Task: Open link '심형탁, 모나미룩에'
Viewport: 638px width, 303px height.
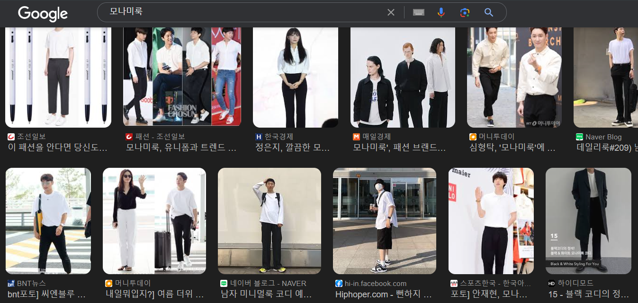Action: (512, 147)
